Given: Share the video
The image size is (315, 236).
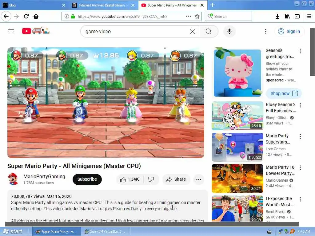Looking at the screenshot, I should coord(176,179).
